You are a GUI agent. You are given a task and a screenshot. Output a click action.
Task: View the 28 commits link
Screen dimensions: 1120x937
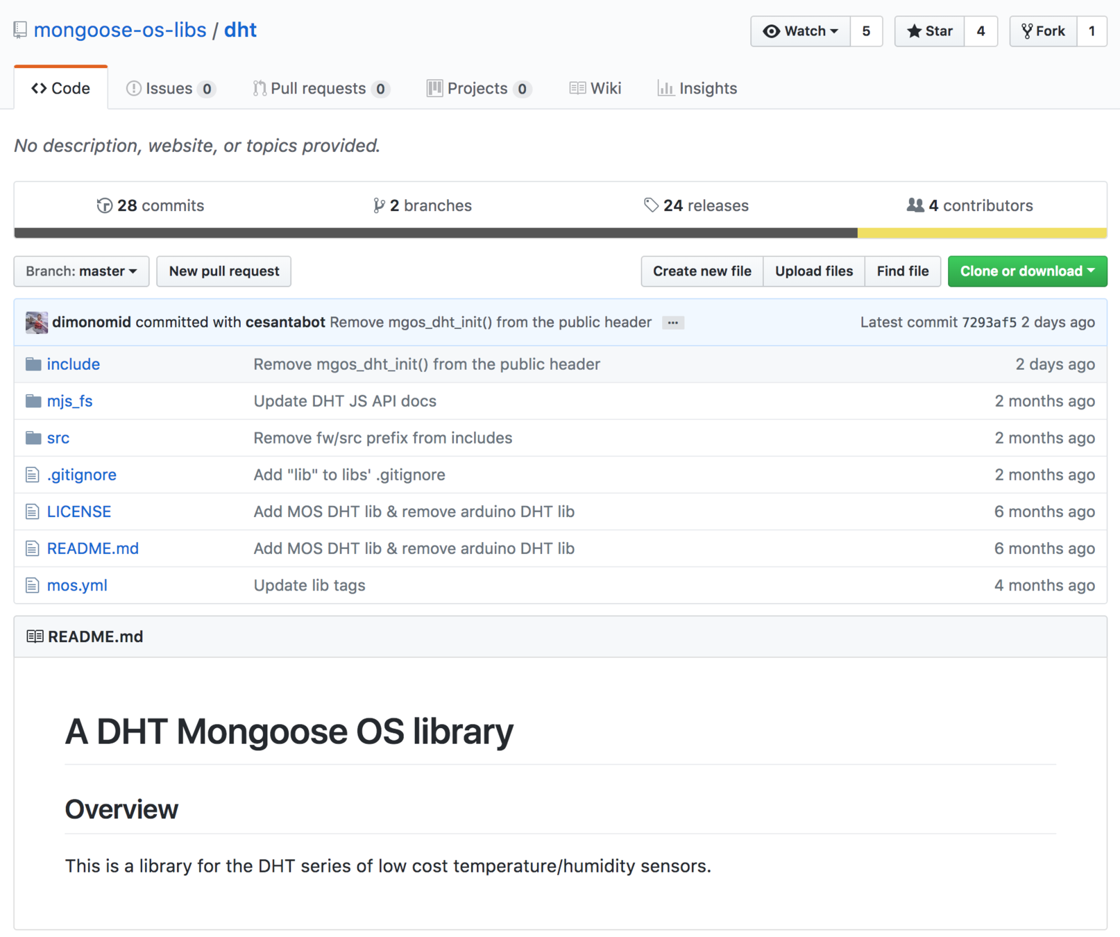151,205
